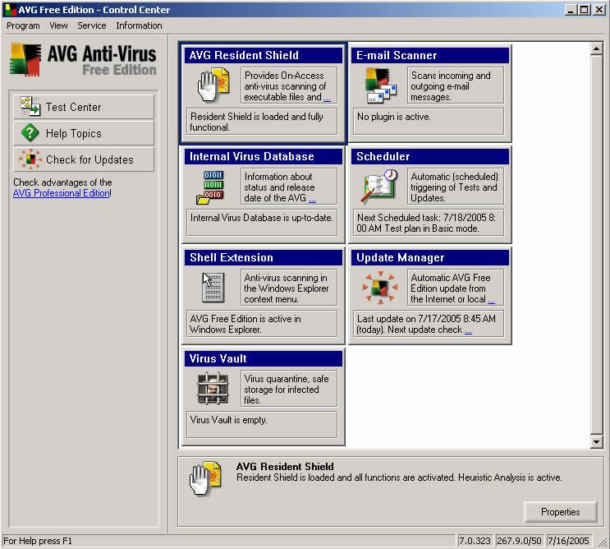The height and width of the screenshot is (549, 610).
Task: Open the View menu
Action: (x=58, y=25)
